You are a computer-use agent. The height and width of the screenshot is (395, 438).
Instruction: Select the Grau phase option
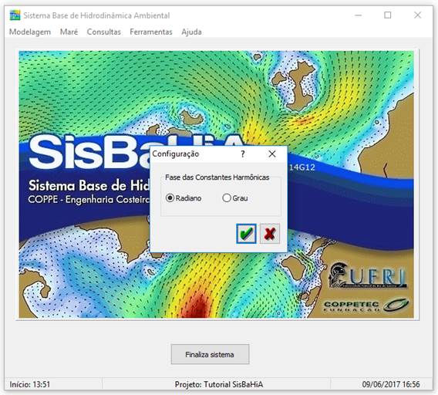235,198
